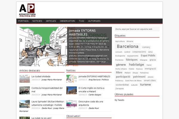Select the Pamplona tag
Screen dimensions: 179x119
(144, 73)
